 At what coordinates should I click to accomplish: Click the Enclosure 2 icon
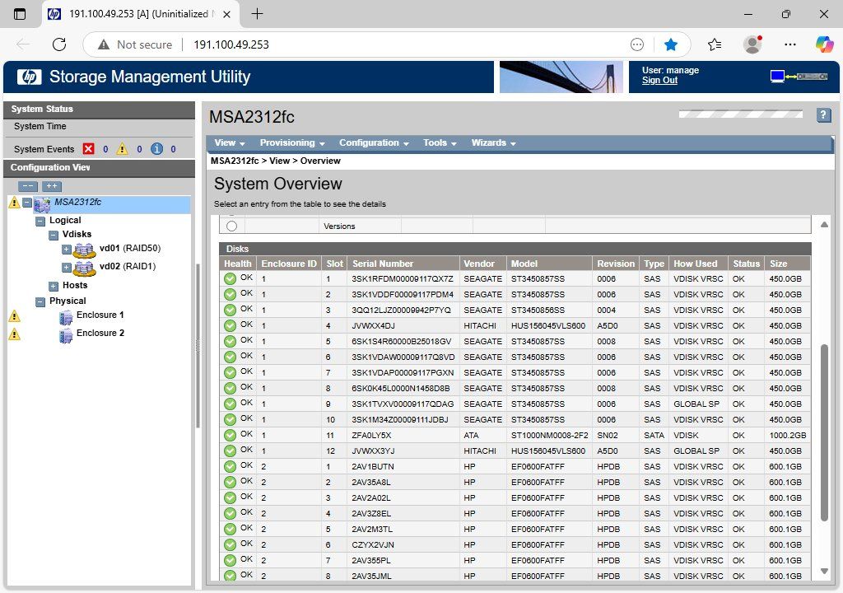pyautogui.click(x=66, y=336)
